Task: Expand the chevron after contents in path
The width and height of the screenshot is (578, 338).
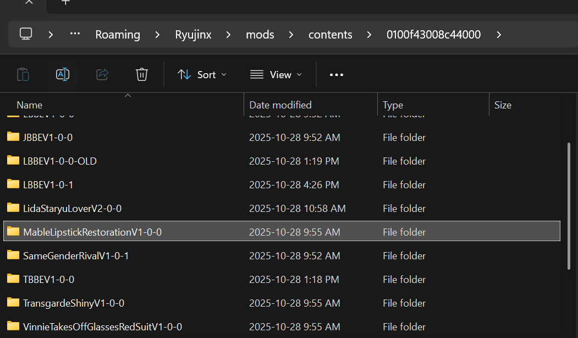Action: click(x=369, y=35)
